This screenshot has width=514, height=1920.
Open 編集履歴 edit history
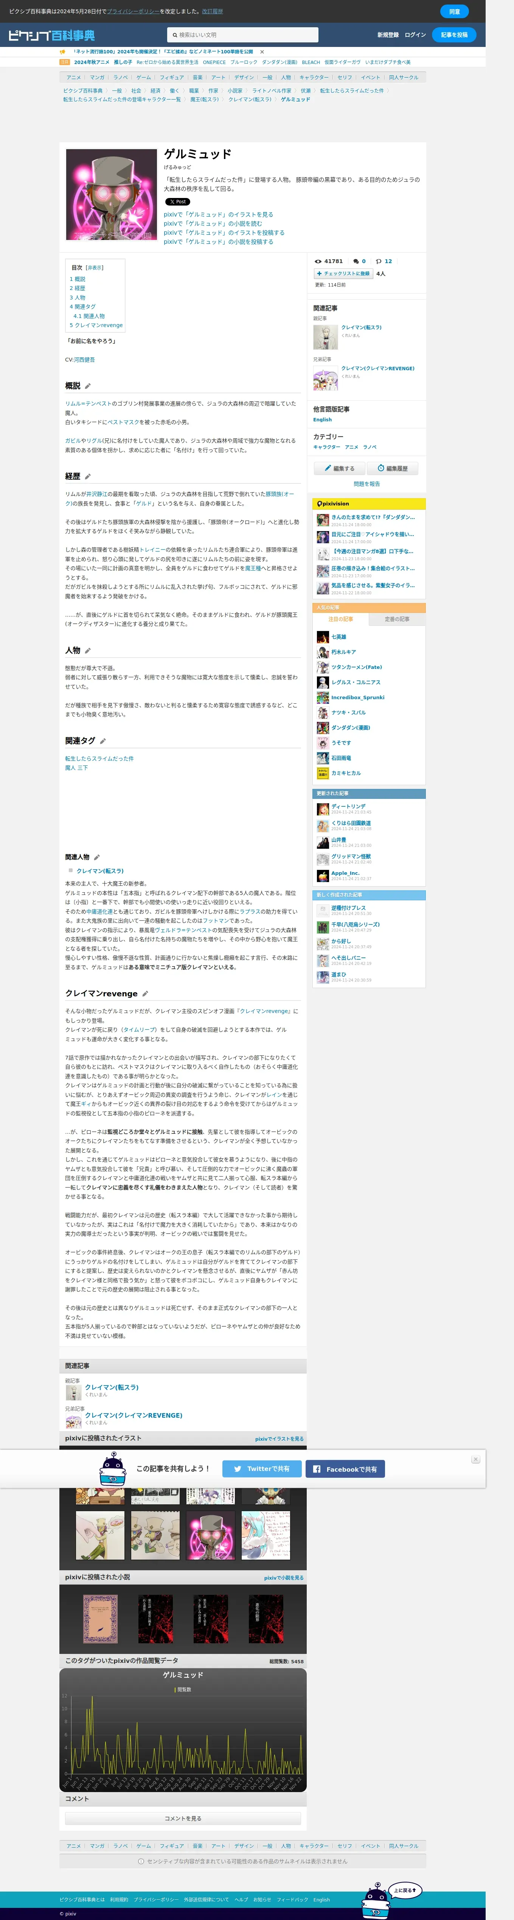point(393,469)
